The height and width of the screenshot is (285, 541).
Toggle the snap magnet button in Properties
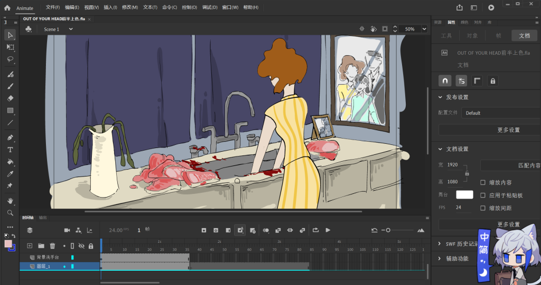[445, 81]
